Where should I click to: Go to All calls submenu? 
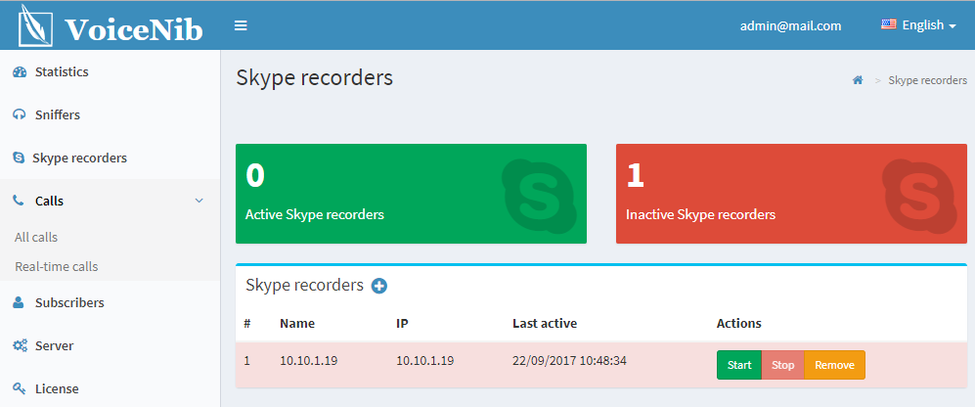coord(36,237)
